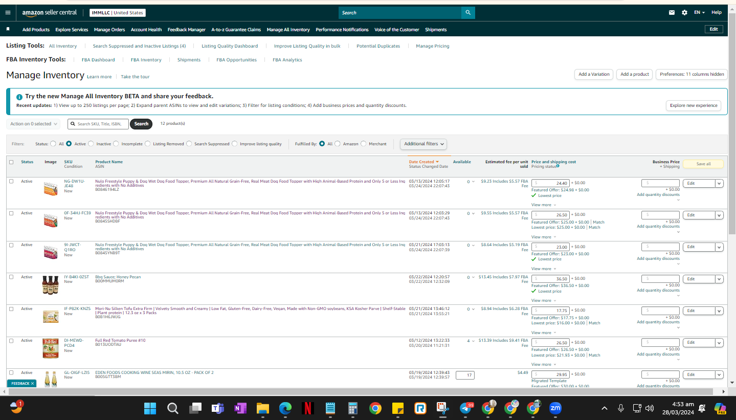The width and height of the screenshot is (736, 420).
Task: Check the select-all checkbox in table header
Action: pos(11,162)
